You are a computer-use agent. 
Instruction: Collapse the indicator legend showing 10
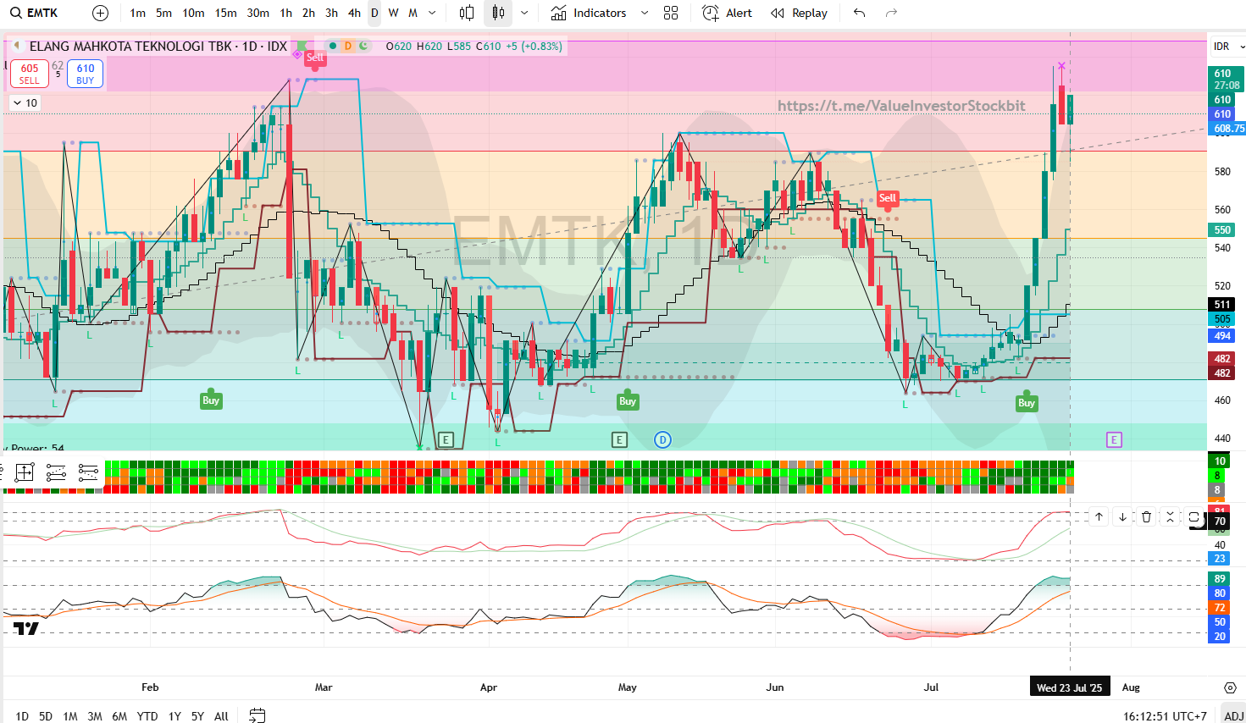pos(25,102)
